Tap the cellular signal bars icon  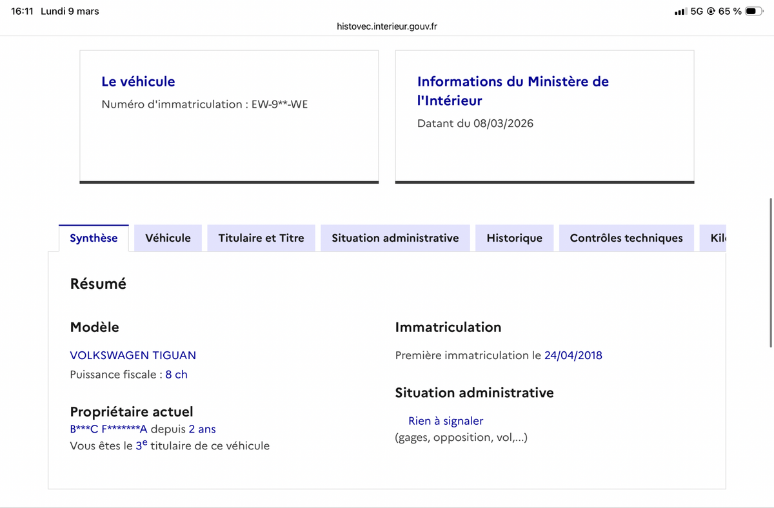pyautogui.click(x=680, y=12)
